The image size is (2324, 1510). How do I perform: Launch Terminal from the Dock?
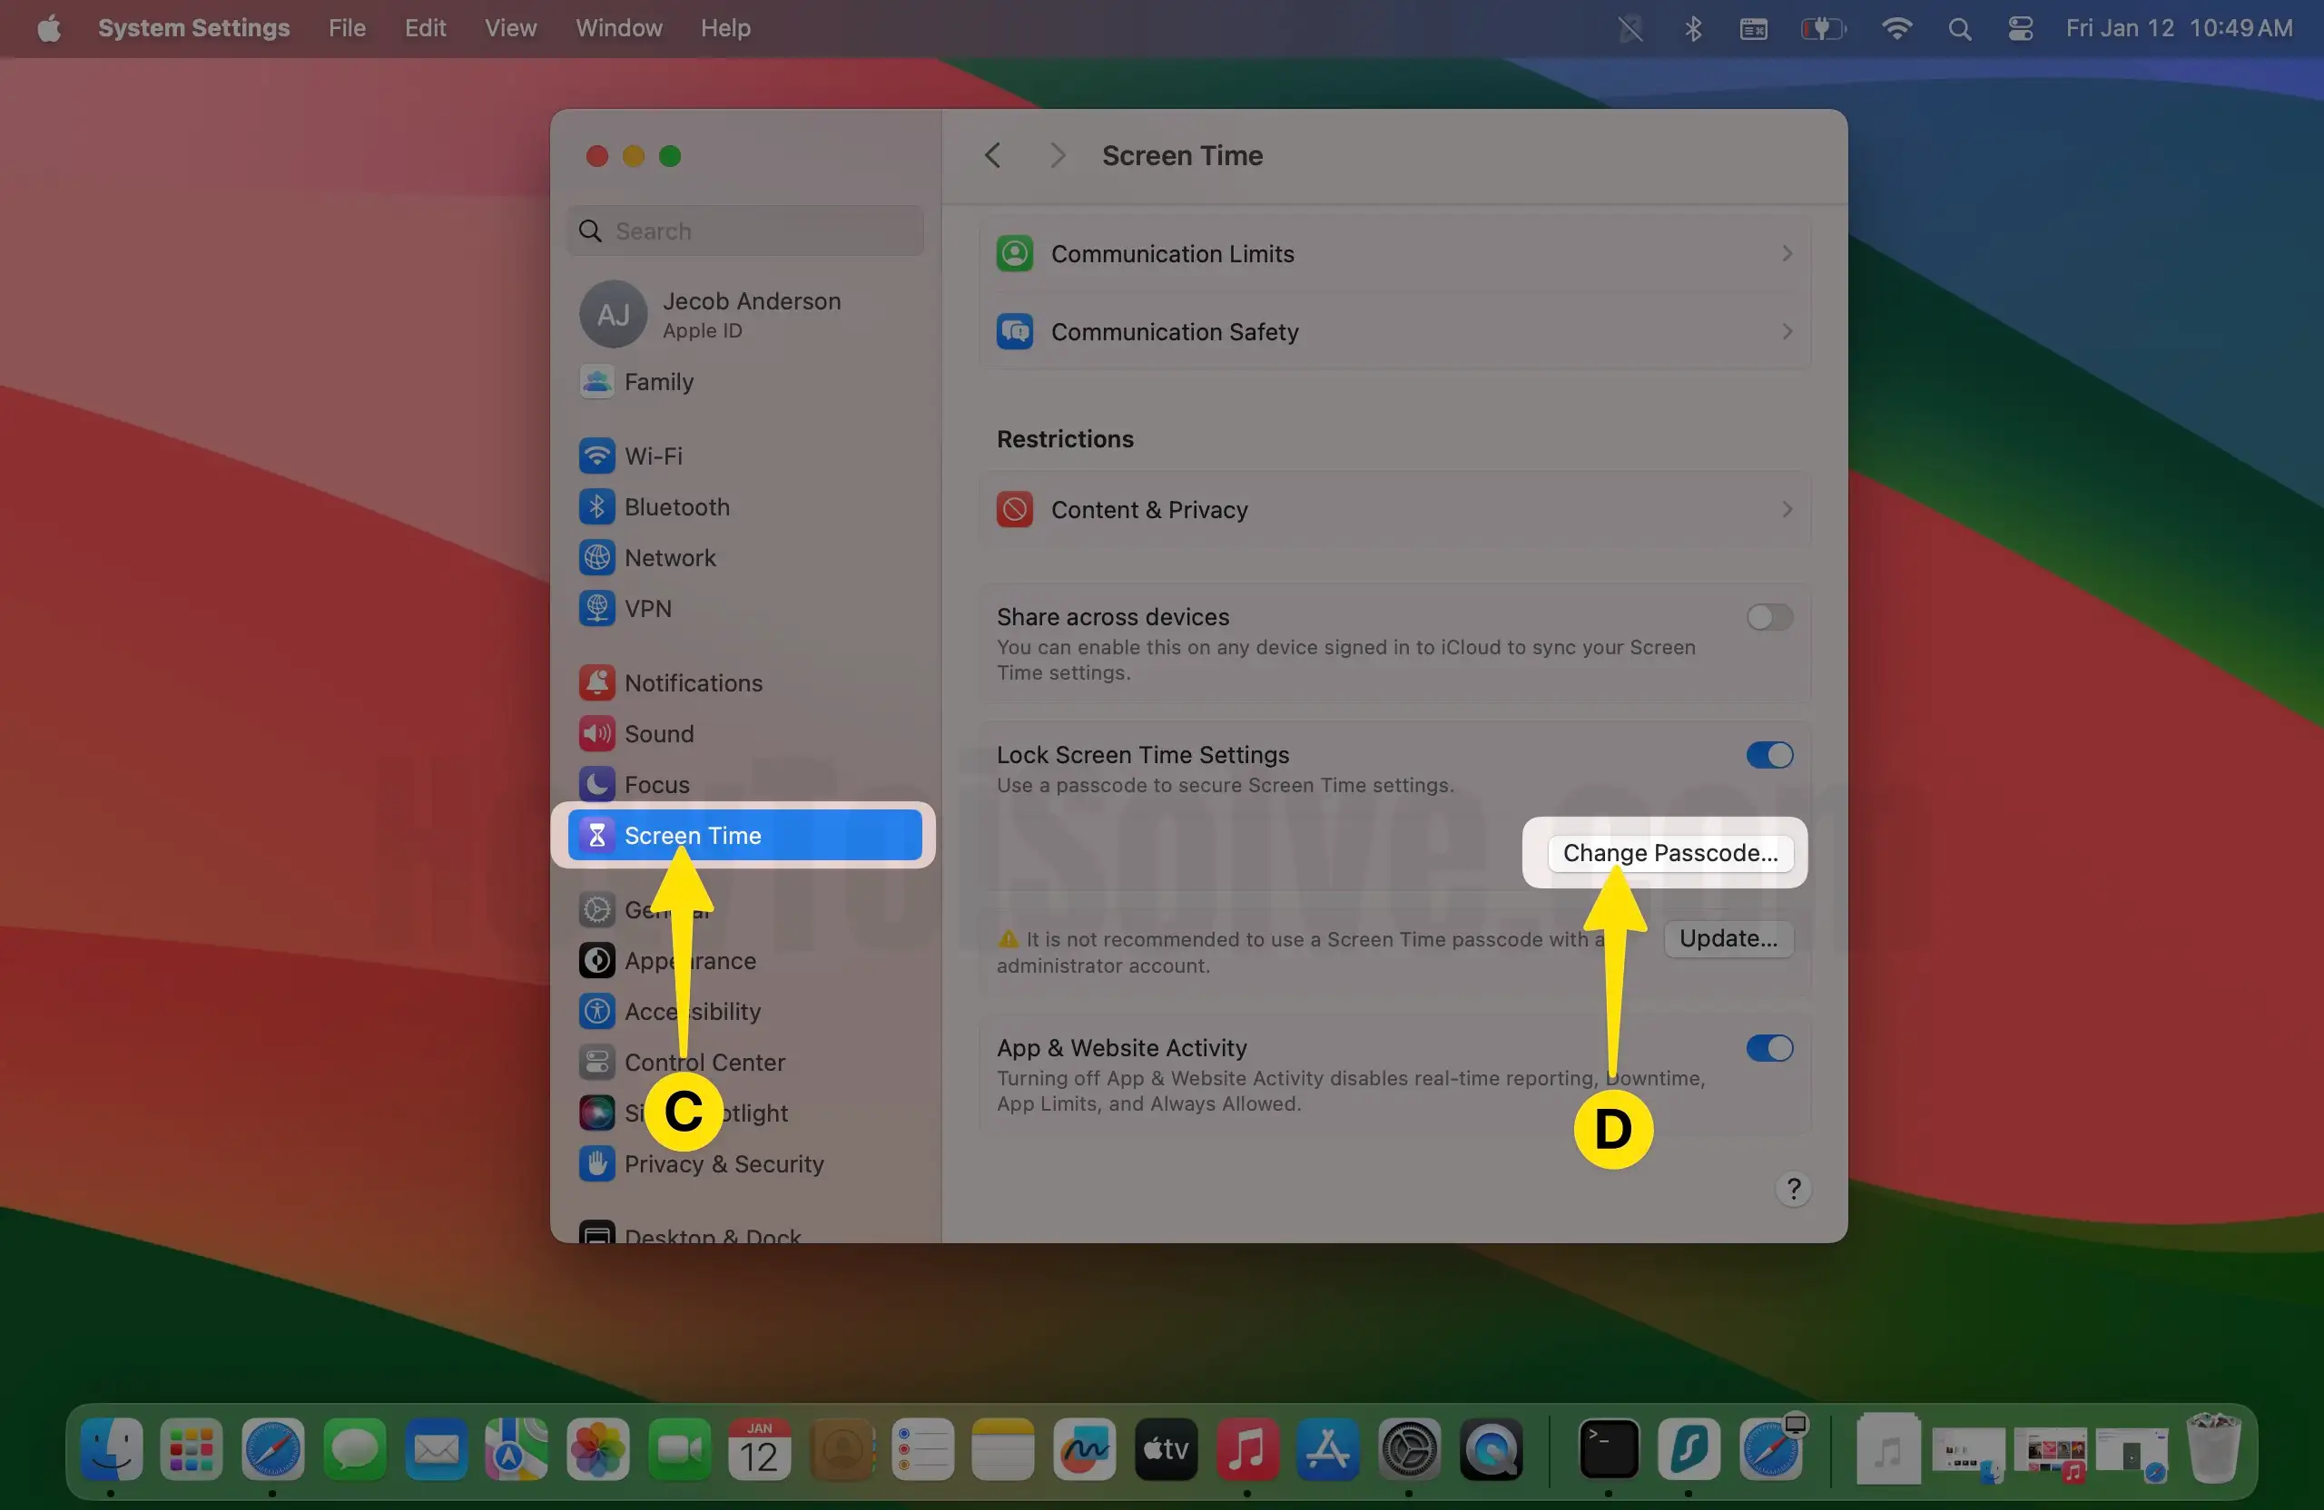1609,1451
